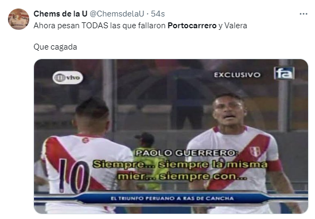
Task: Click the number 10 on the jersey
Action: (74, 176)
